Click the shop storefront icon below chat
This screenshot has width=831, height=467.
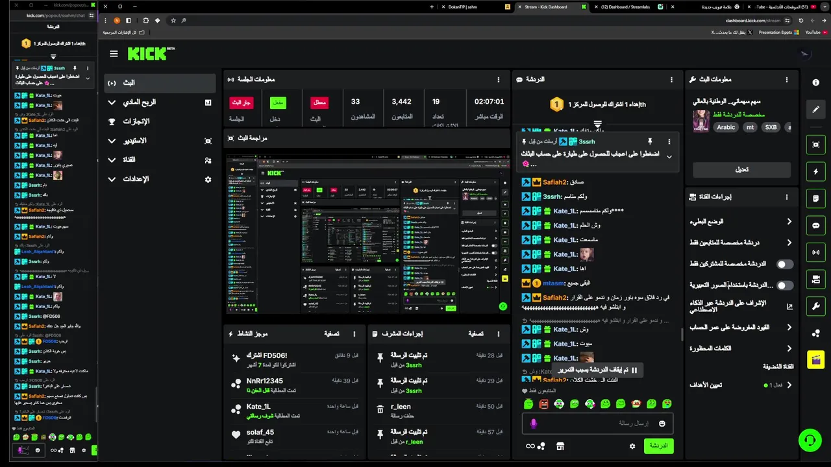pyautogui.click(x=560, y=446)
